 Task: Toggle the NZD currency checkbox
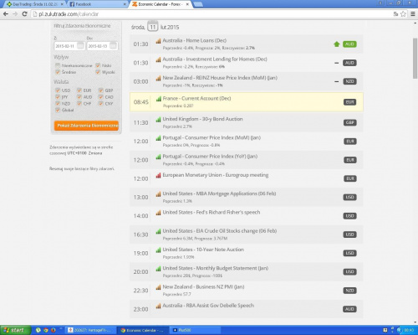point(58,104)
